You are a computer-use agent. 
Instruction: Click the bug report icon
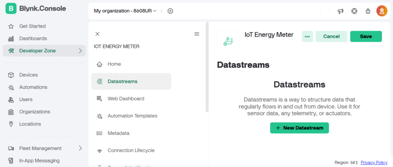pos(368,11)
